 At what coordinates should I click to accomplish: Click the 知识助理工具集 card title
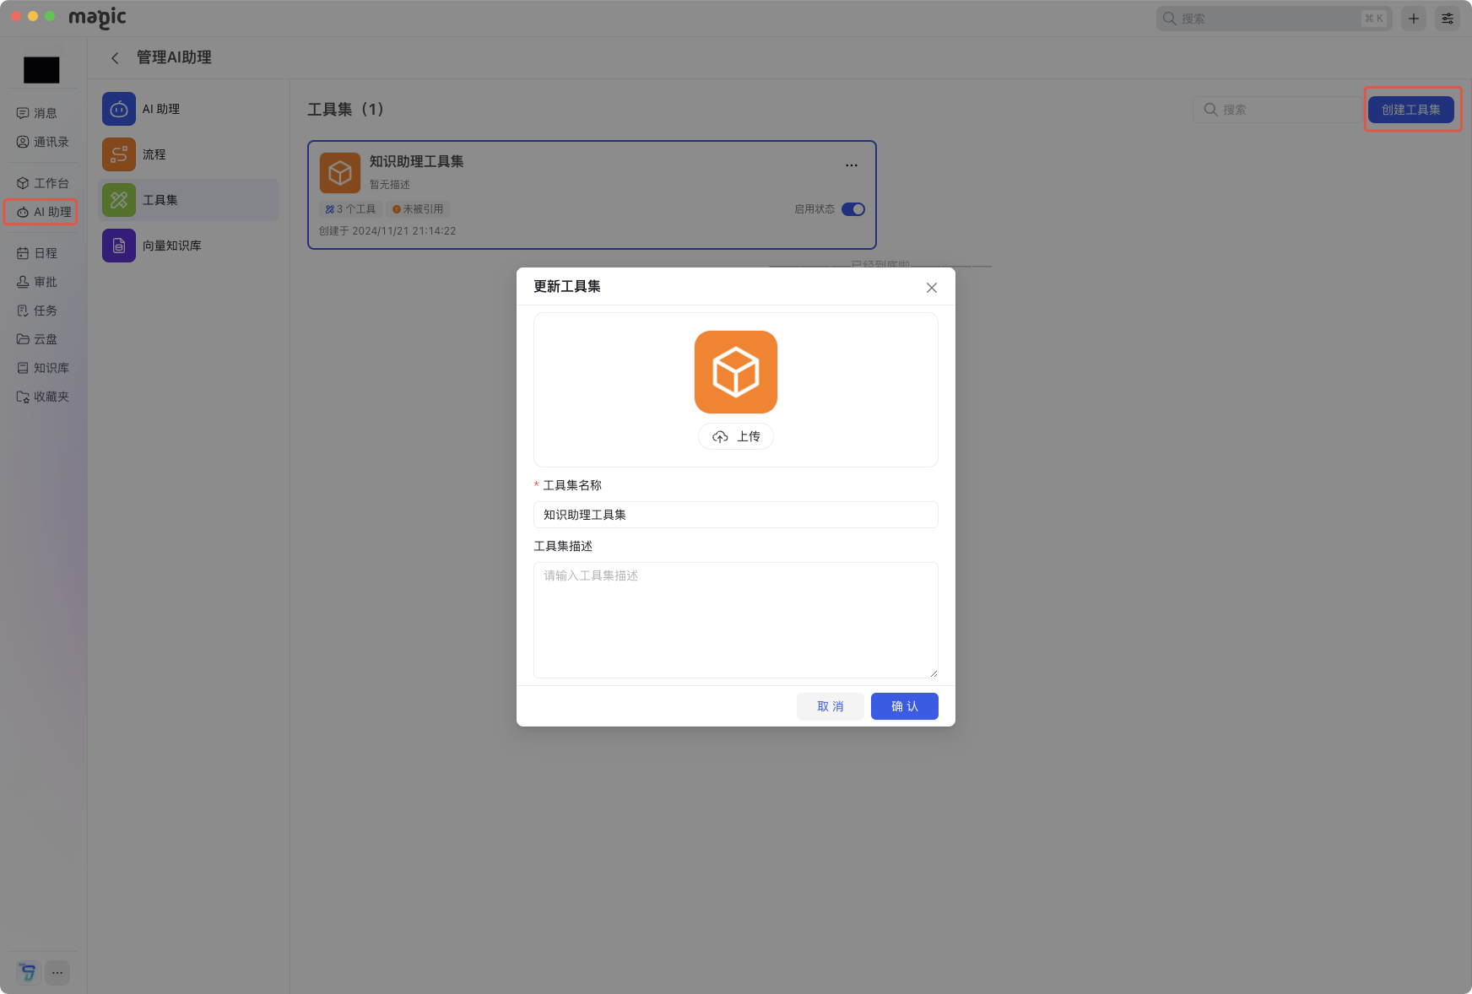tap(417, 161)
